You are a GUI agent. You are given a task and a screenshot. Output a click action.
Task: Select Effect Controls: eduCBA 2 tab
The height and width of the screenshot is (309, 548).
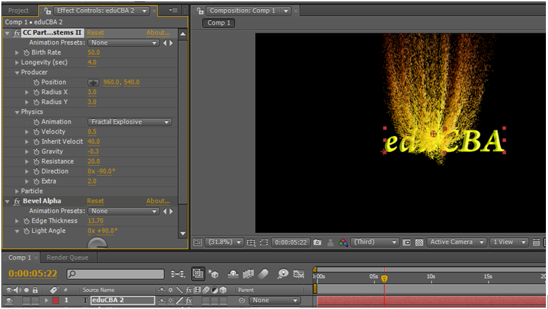click(x=96, y=11)
